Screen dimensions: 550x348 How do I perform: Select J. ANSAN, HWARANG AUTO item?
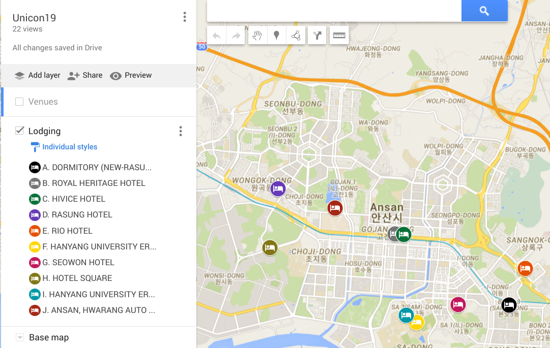pyautogui.click(x=99, y=310)
